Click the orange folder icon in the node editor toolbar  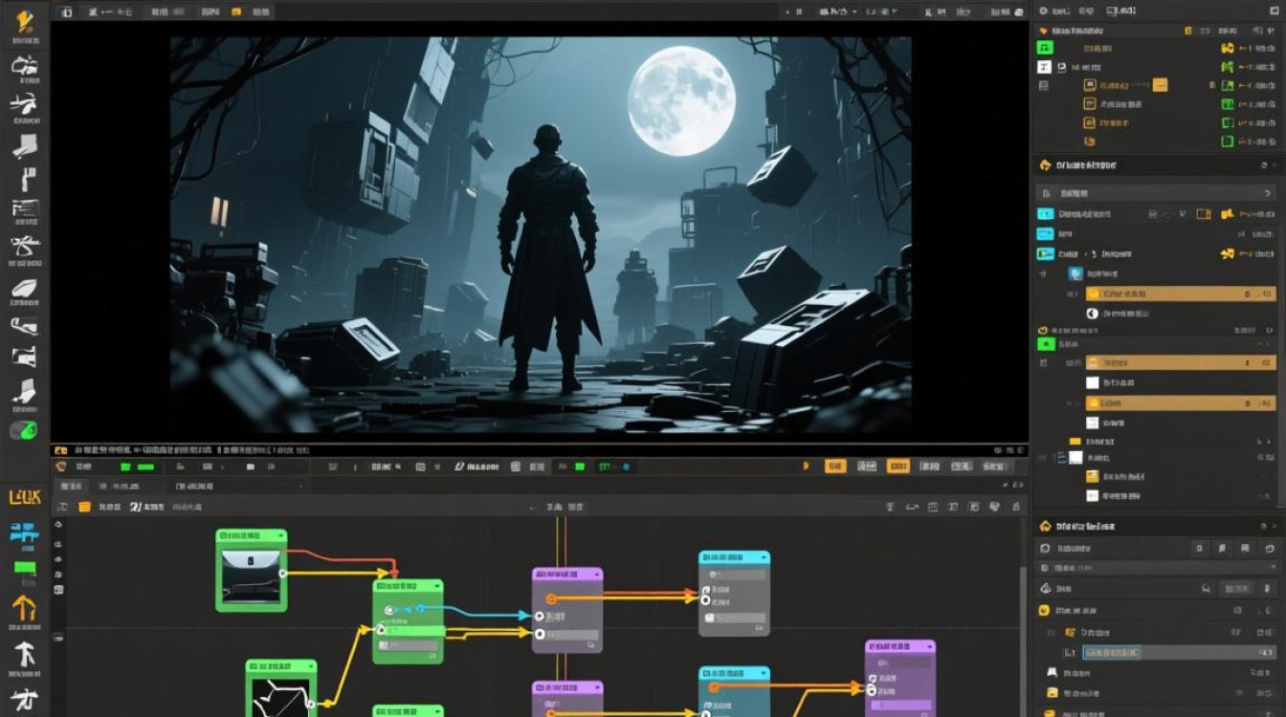pyautogui.click(x=84, y=508)
